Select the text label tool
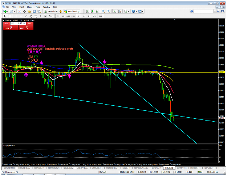This screenshot has width=227, height=175. pyautogui.click(x=45, y=16)
